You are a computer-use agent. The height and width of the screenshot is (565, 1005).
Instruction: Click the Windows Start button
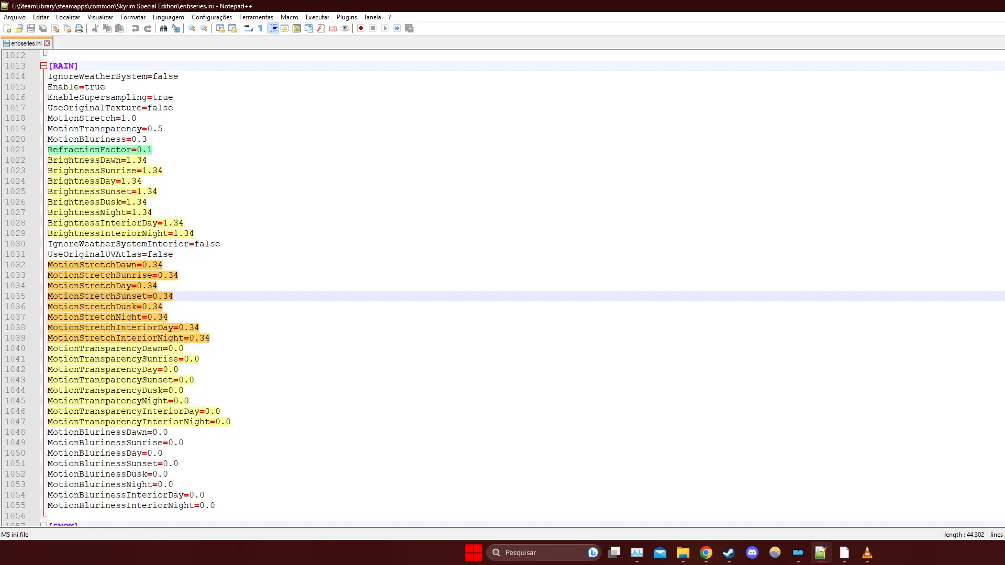click(x=473, y=552)
